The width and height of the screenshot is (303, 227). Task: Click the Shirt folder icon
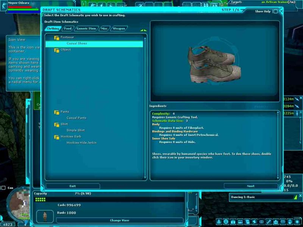[56, 124]
